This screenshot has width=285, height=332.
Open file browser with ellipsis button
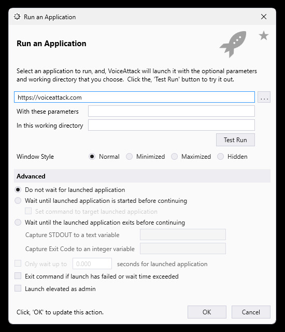pyautogui.click(x=264, y=97)
